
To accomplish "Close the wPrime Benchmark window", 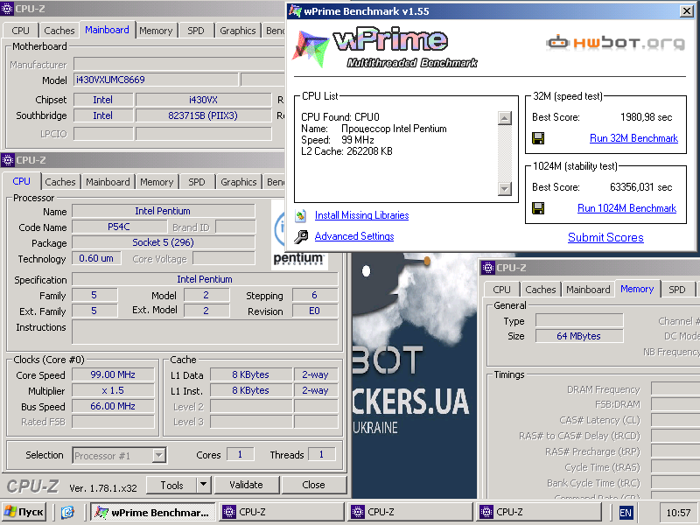I will point(687,11).
